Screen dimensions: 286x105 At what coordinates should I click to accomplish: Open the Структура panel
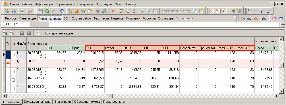(166, 18)
